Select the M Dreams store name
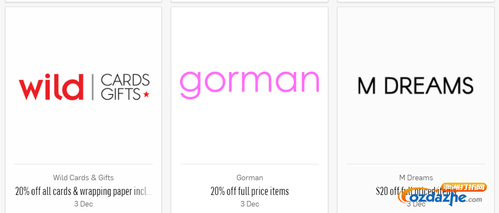The height and width of the screenshot is (213, 499). click(x=416, y=177)
